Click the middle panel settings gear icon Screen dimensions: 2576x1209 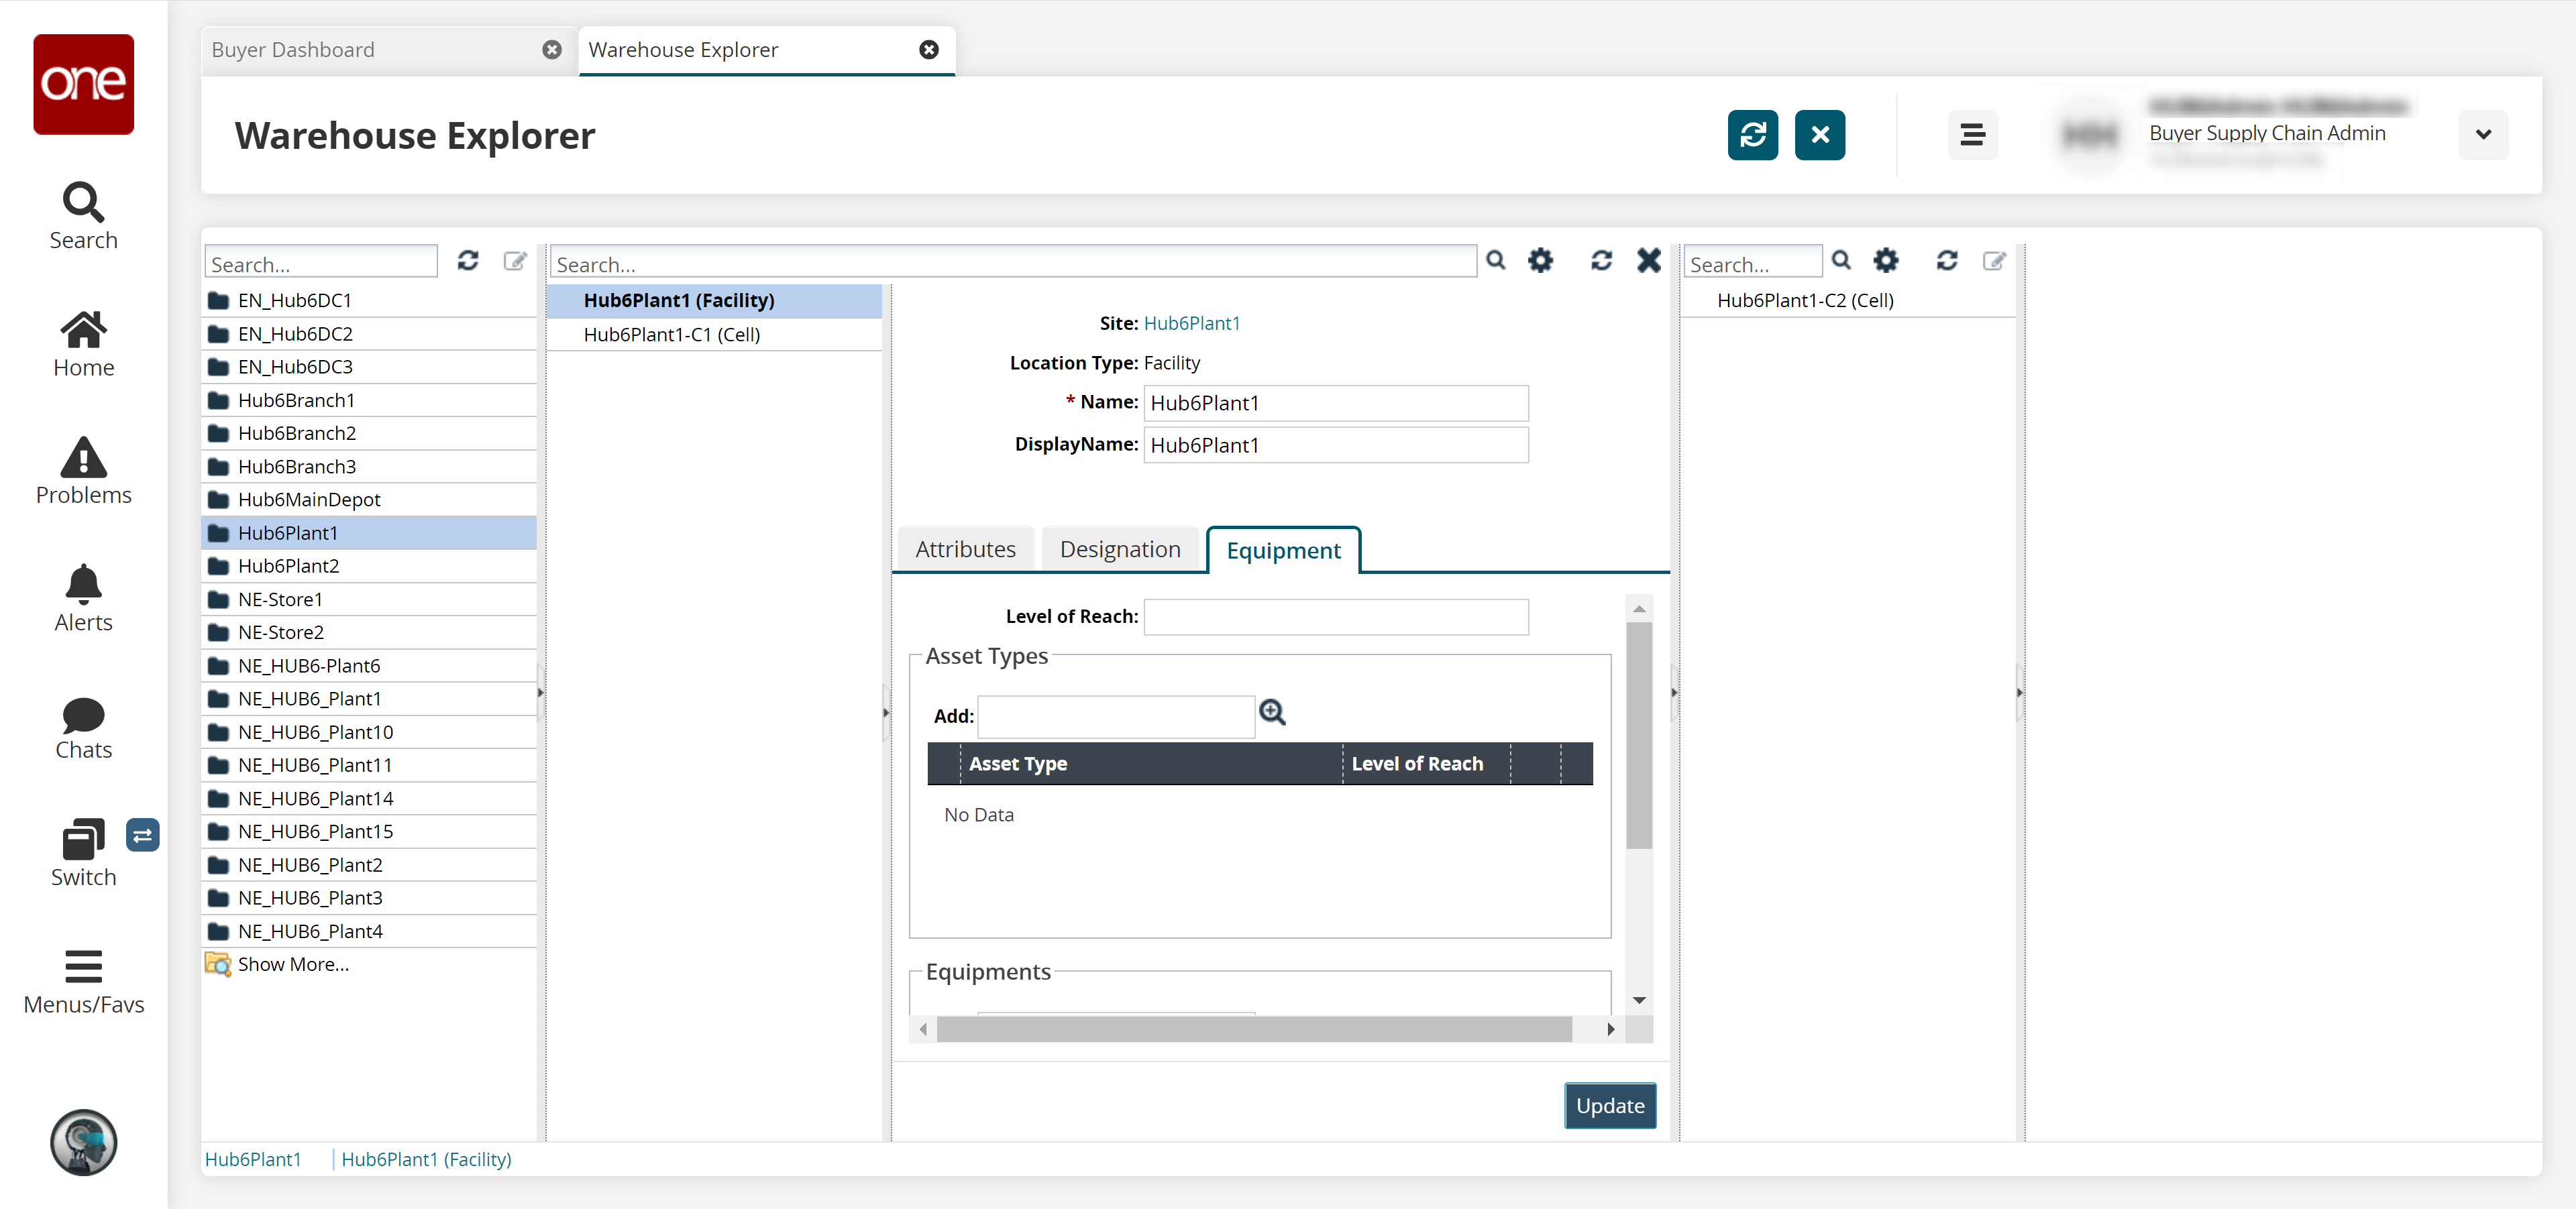tap(1540, 261)
